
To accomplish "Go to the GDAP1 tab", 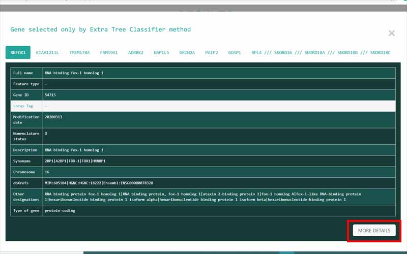I will [x=235, y=52].
